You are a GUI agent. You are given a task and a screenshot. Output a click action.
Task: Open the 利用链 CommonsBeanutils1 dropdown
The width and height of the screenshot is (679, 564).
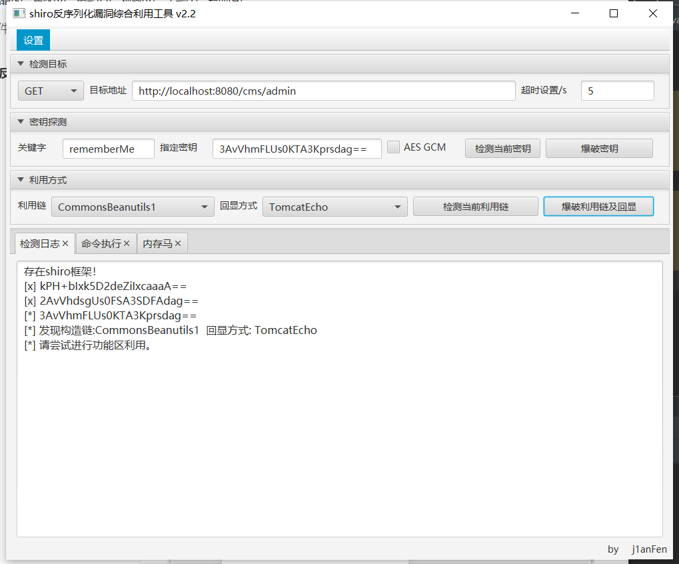[133, 207]
